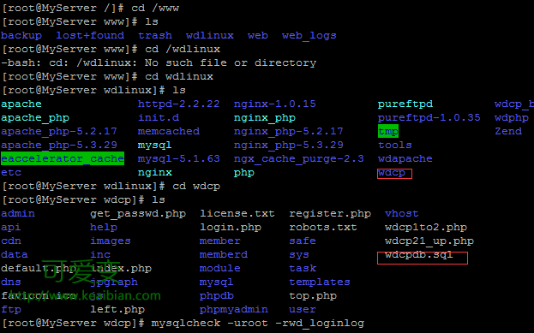Click the 'phpmyadmin' directory entry
The height and width of the screenshot is (333, 534).
pyautogui.click(x=234, y=310)
